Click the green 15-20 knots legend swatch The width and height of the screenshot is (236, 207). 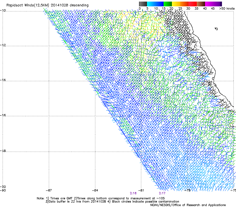click(168, 4)
